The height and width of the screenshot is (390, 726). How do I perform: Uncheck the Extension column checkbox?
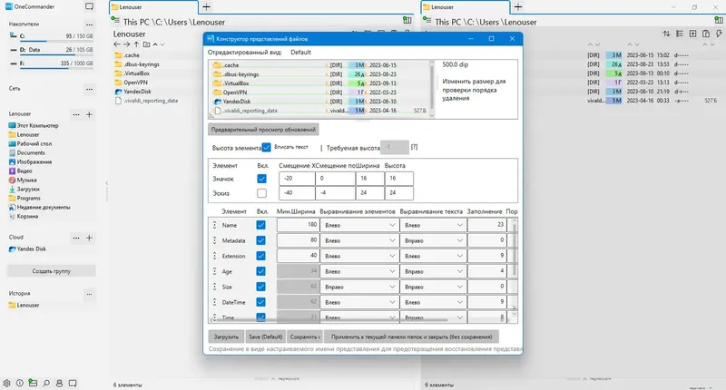pos(260,256)
